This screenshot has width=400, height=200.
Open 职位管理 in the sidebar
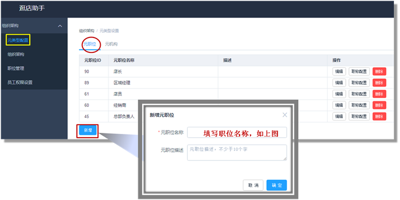(16, 68)
